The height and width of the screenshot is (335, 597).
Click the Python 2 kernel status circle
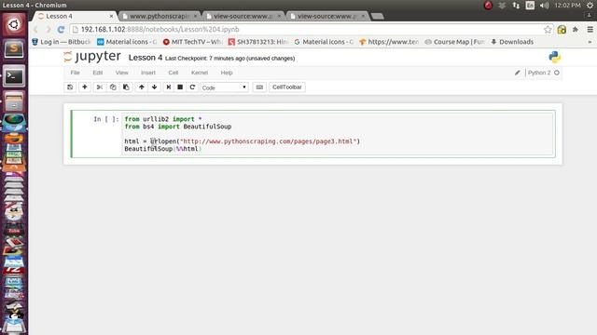tap(557, 73)
